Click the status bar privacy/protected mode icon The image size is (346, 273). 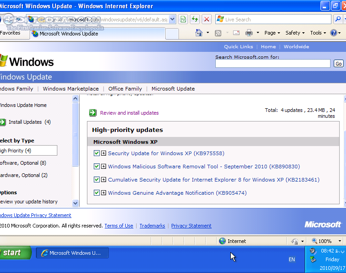coord(295,241)
